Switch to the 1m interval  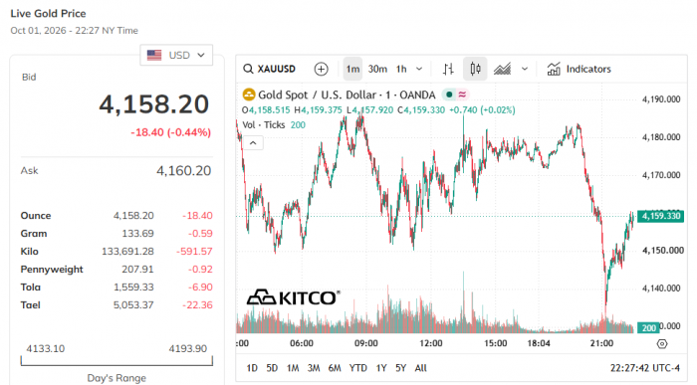tap(352, 69)
